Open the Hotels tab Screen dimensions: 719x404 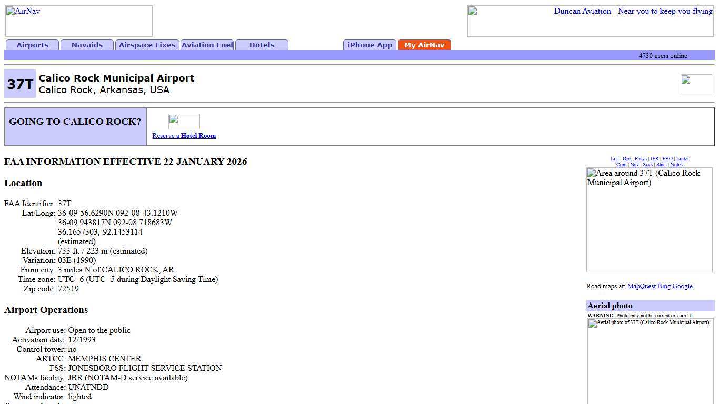262,45
